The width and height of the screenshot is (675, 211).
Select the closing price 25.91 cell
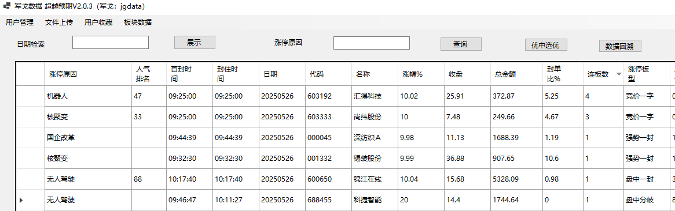click(x=468, y=96)
